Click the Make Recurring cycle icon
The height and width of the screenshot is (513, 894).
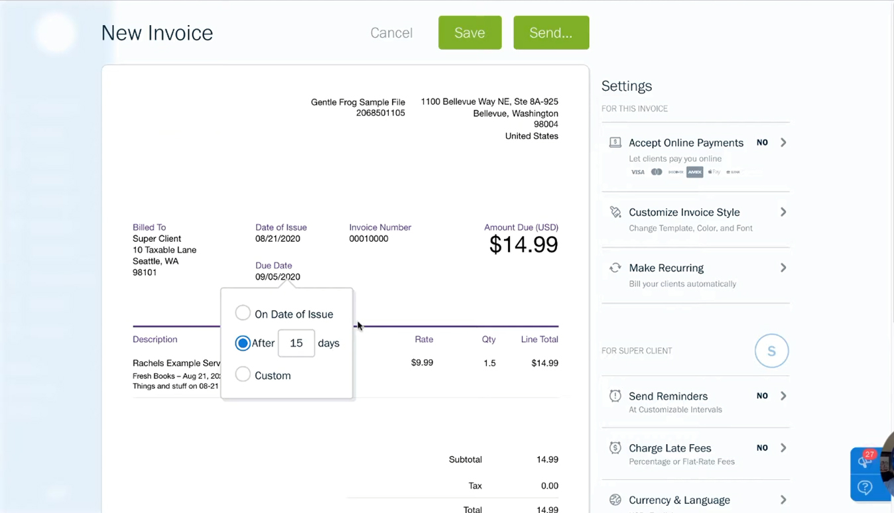tap(615, 268)
